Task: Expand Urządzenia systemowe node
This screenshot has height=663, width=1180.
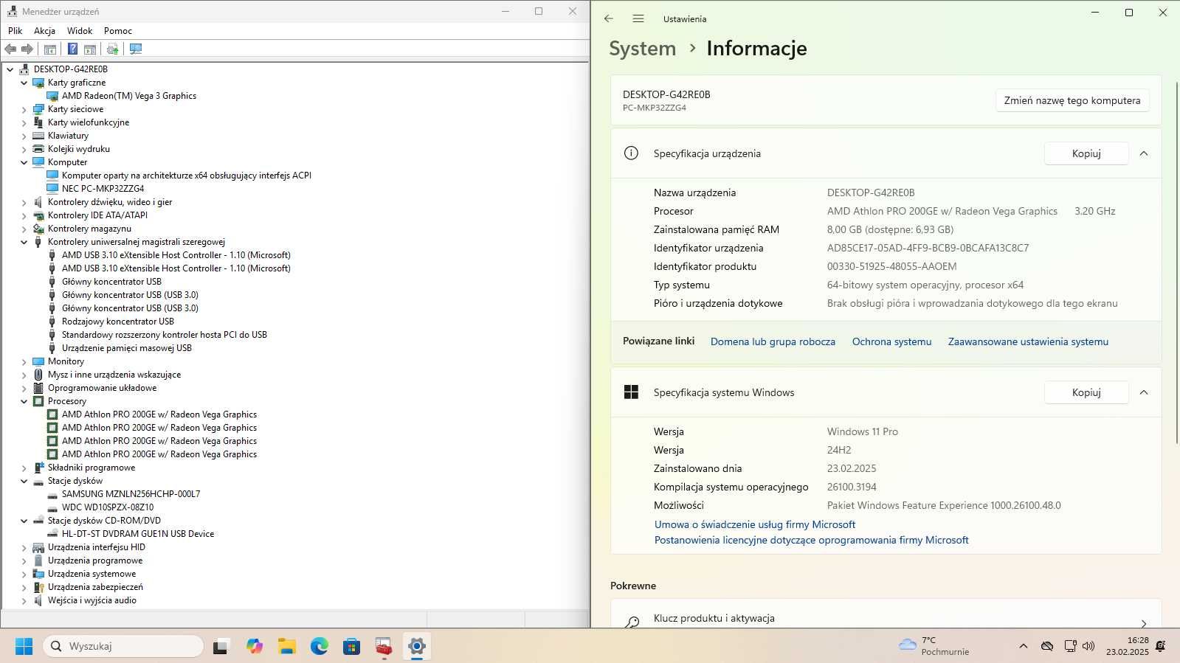Action: [24, 574]
